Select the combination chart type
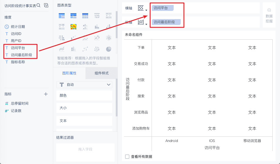280x164 pixels. tap(73, 49)
